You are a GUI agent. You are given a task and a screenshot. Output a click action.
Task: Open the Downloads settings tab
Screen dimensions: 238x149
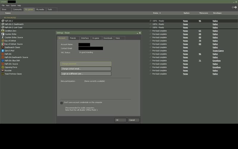(x=108, y=38)
